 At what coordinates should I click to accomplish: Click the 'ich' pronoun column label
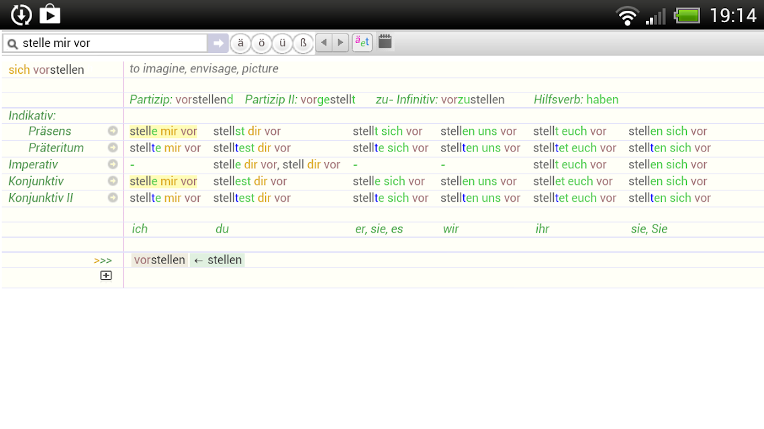(140, 229)
